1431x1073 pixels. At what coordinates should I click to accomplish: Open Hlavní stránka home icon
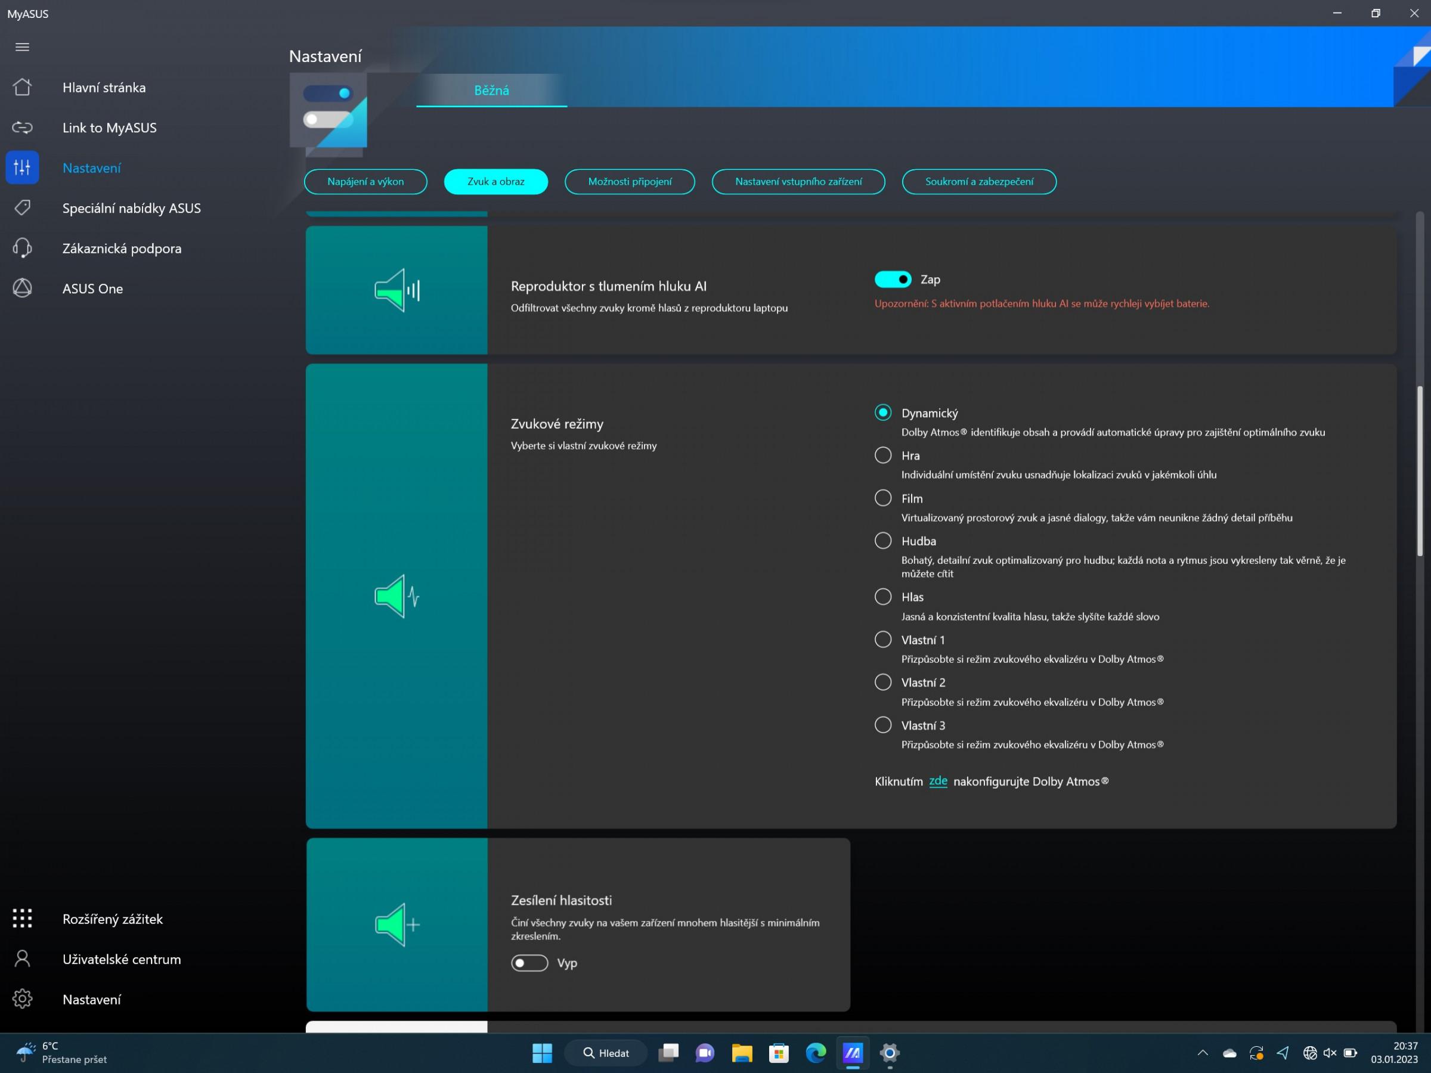click(x=22, y=87)
